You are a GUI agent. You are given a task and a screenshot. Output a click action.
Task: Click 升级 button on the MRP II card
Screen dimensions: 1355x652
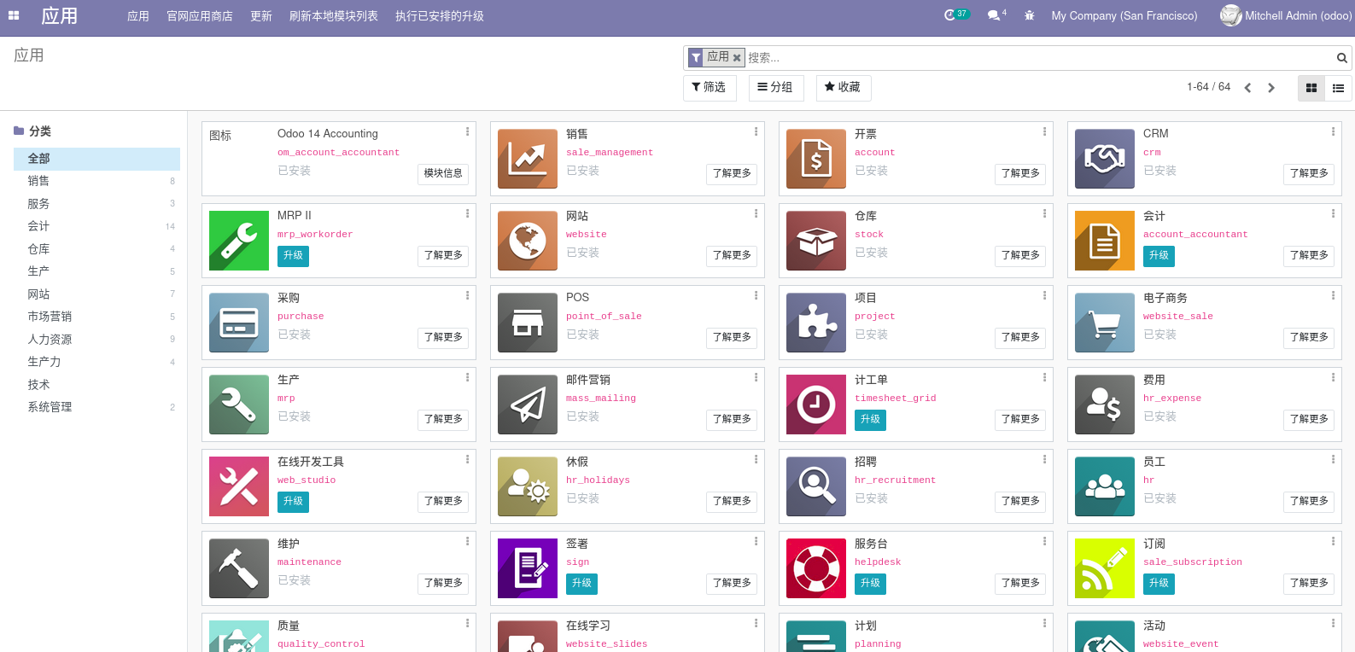(293, 255)
